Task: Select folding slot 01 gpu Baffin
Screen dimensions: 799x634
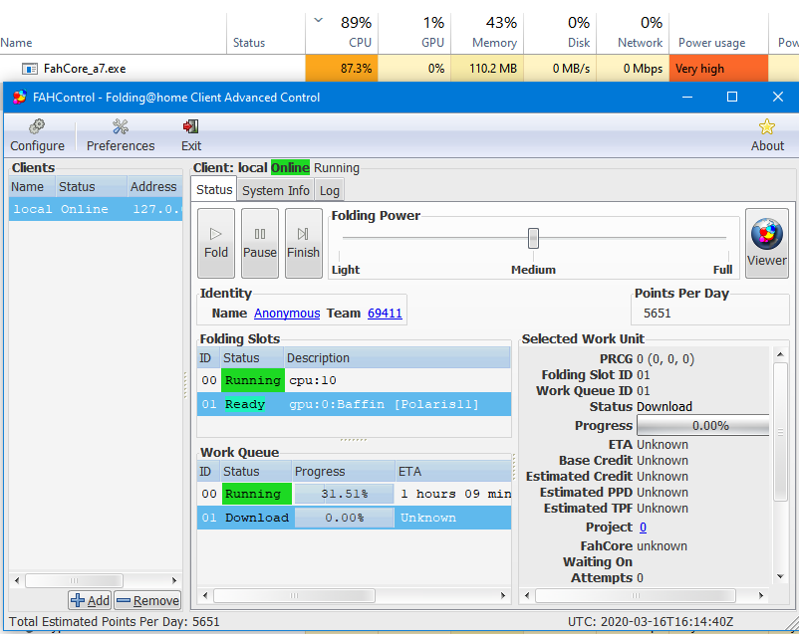Action: tap(354, 404)
